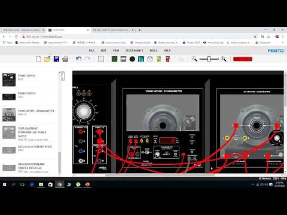Open the HELP menu
This screenshot has width=287, height=215.
[x=167, y=51]
